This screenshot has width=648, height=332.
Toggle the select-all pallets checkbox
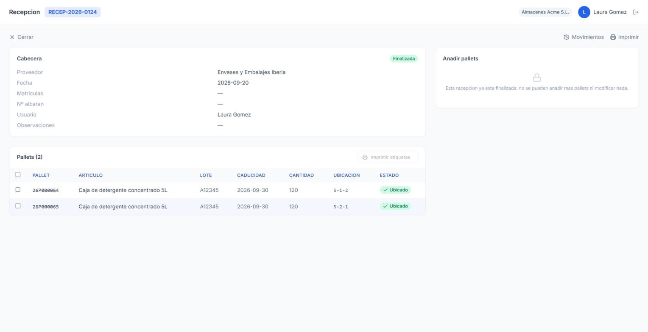pos(18,174)
